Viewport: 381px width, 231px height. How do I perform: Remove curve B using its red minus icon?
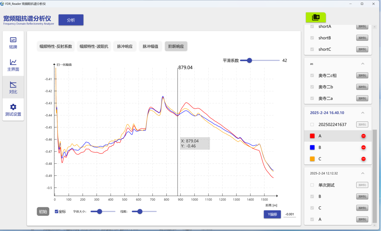click(x=363, y=147)
